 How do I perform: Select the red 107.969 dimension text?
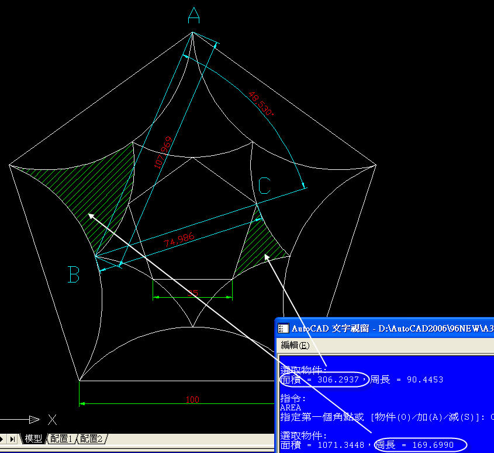(163, 152)
